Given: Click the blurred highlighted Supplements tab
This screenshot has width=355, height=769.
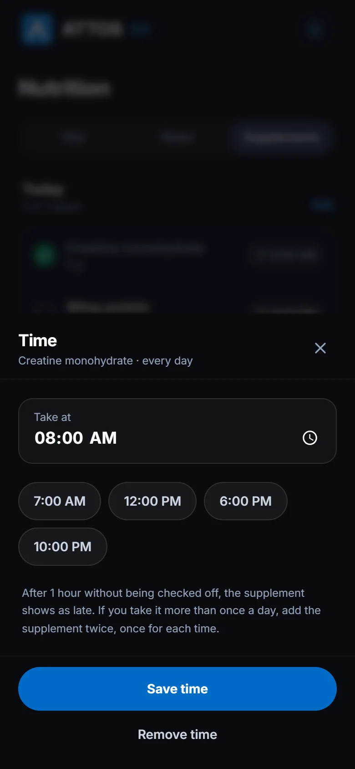Looking at the screenshot, I should (281, 137).
